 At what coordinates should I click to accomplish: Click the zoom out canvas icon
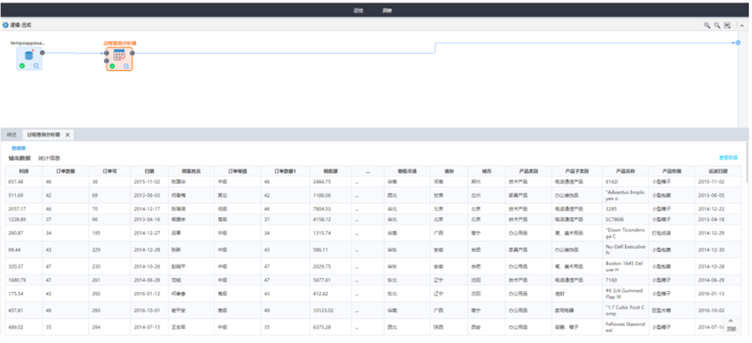717,26
